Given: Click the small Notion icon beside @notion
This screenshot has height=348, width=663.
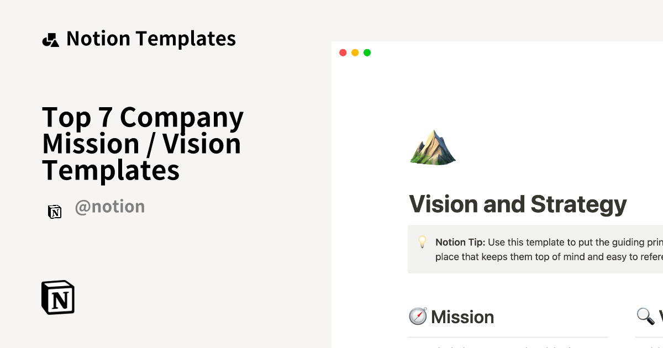Looking at the screenshot, I should pyautogui.click(x=55, y=212).
